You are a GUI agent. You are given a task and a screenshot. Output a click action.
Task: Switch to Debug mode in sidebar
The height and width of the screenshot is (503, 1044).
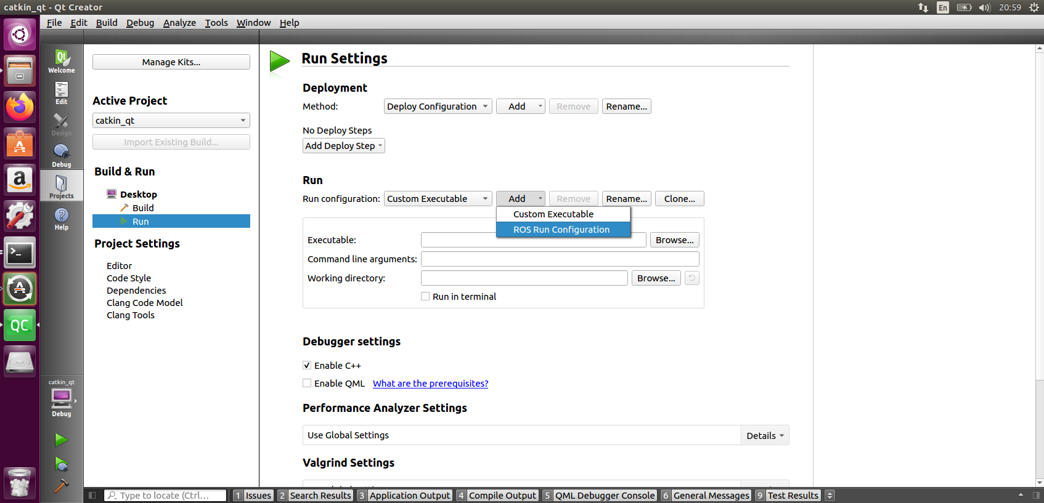(62, 156)
